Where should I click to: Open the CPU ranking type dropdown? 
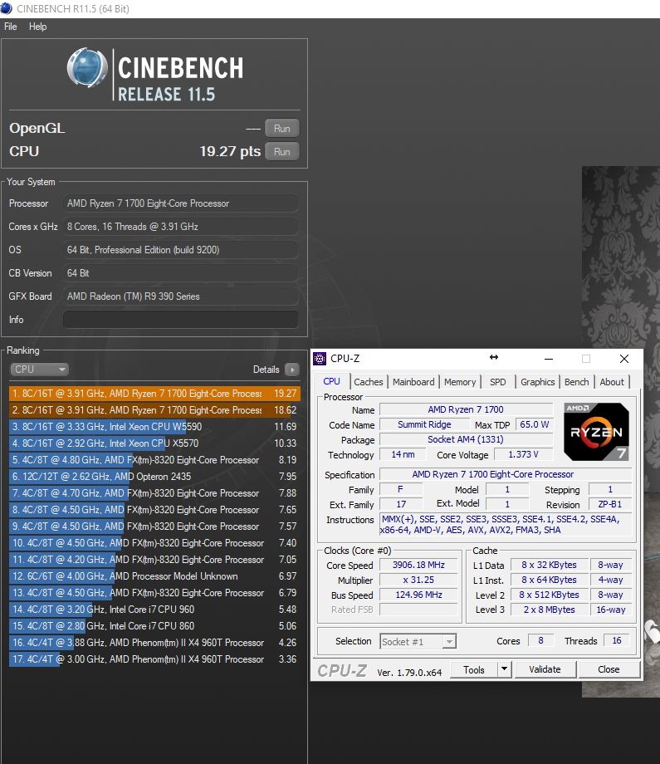(39, 370)
